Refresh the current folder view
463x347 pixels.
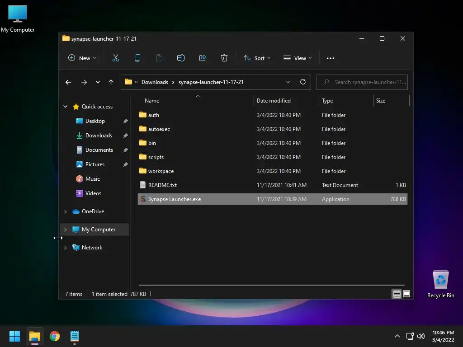point(302,82)
